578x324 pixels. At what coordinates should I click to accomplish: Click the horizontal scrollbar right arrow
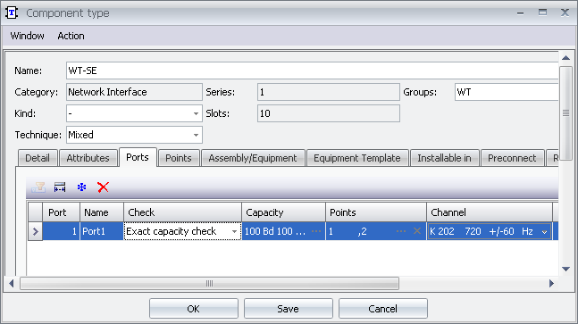[x=551, y=284]
